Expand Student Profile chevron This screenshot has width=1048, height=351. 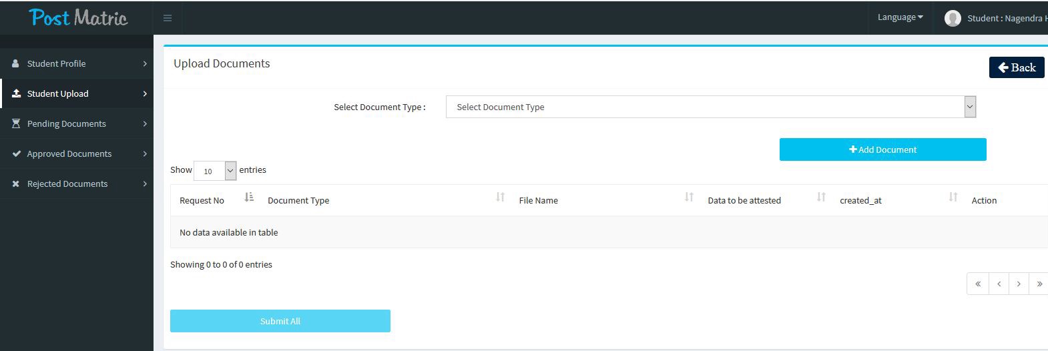pos(145,63)
